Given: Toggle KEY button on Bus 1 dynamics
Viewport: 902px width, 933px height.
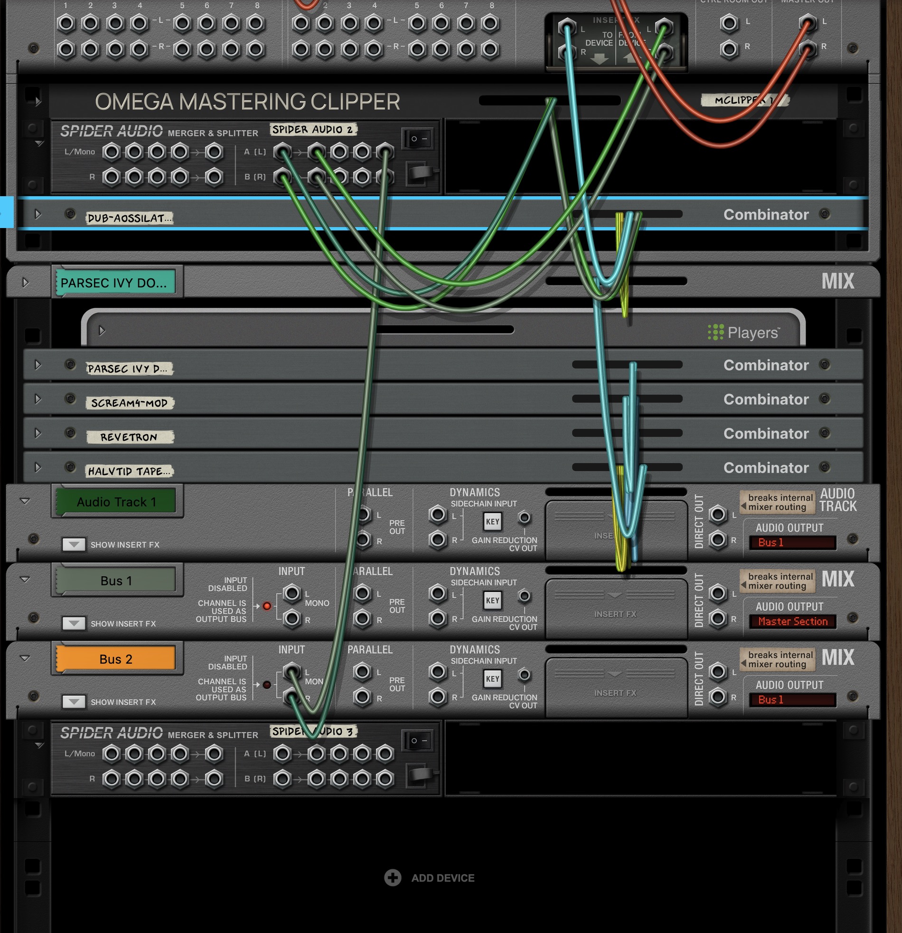Looking at the screenshot, I should coord(492,600).
